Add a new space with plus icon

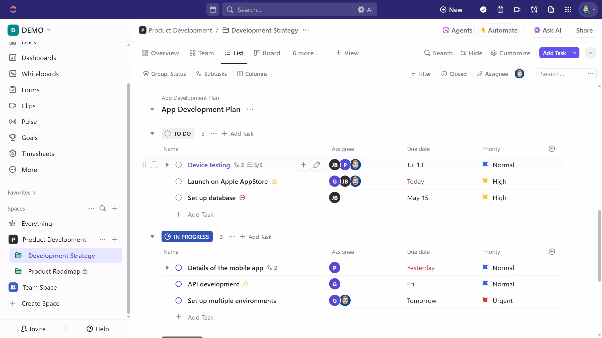point(115,208)
